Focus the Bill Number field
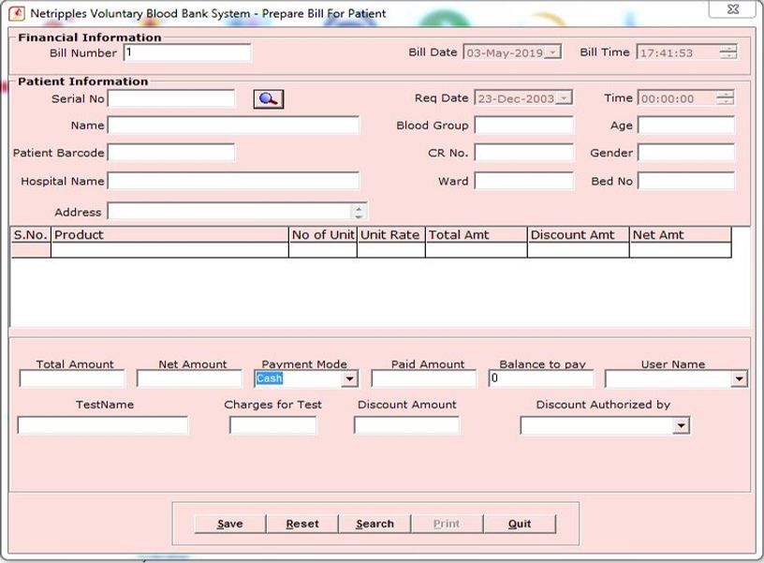This screenshot has height=563, width=764. click(x=187, y=52)
